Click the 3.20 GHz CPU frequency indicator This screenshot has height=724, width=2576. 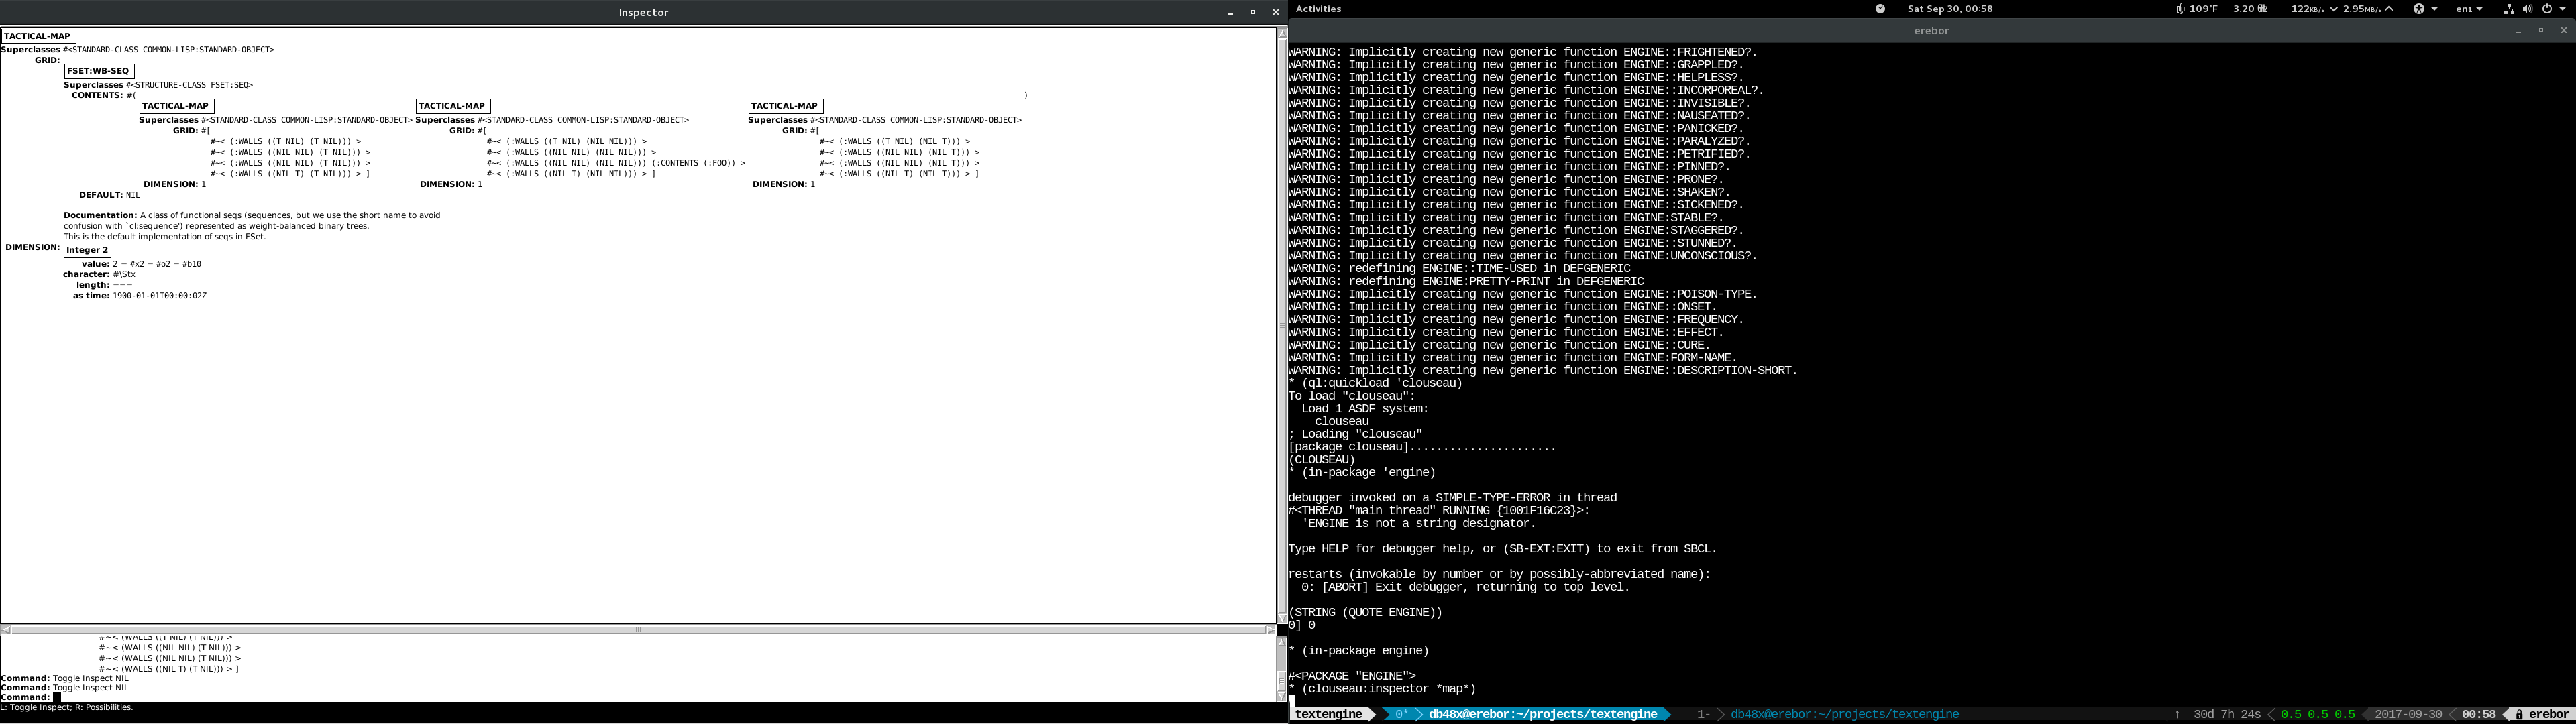click(x=2250, y=9)
